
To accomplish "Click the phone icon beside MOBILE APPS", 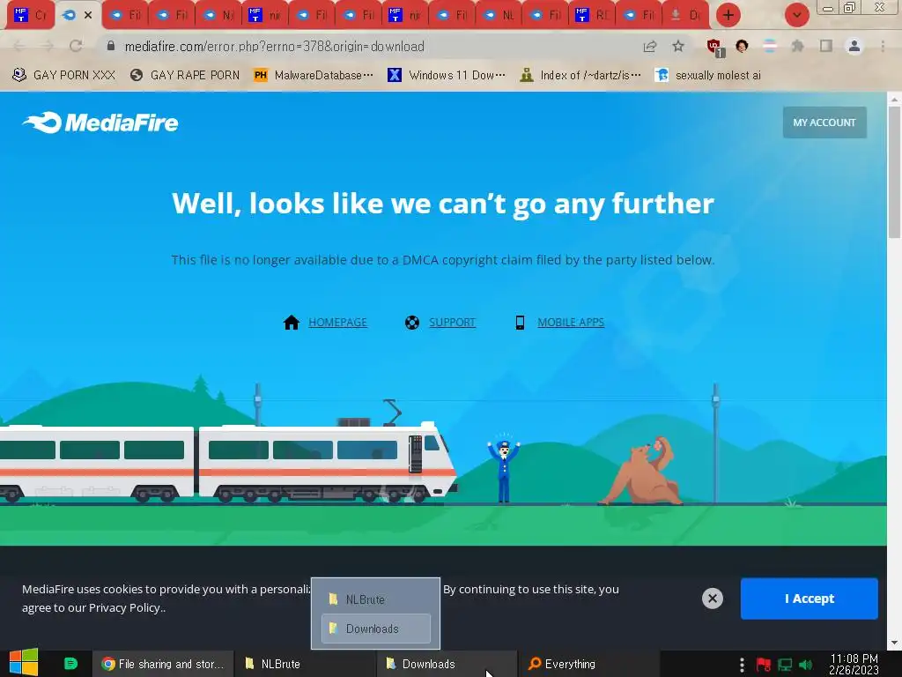I will click(x=520, y=323).
